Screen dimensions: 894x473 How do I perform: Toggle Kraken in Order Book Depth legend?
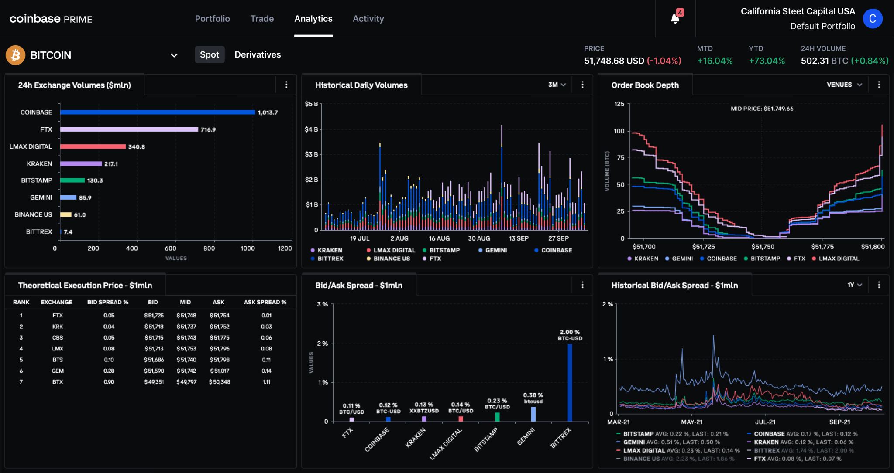tap(643, 259)
